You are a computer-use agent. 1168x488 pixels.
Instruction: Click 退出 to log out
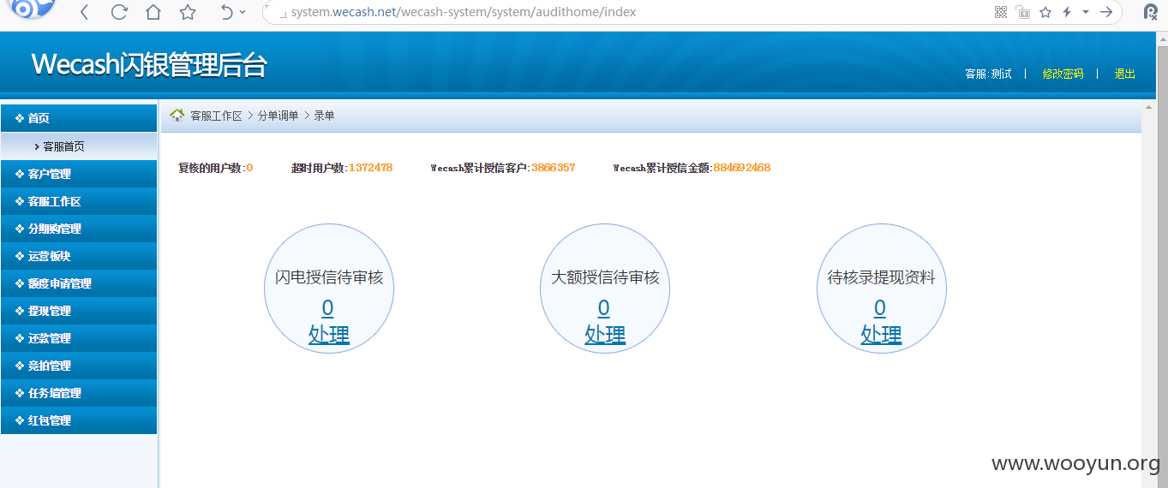[x=1124, y=74]
